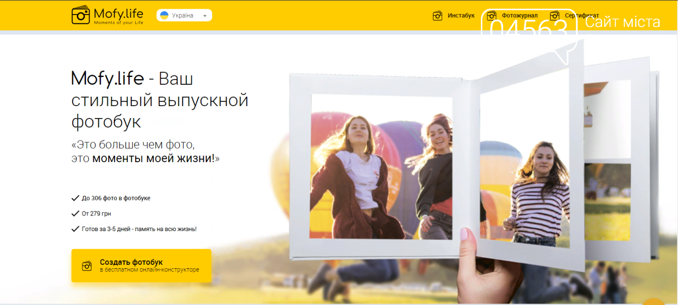Click the 'в бесплатном онлайн-конструкторе' subtitle text
This screenshot has width=678, height=305.
tap(150, 270)
